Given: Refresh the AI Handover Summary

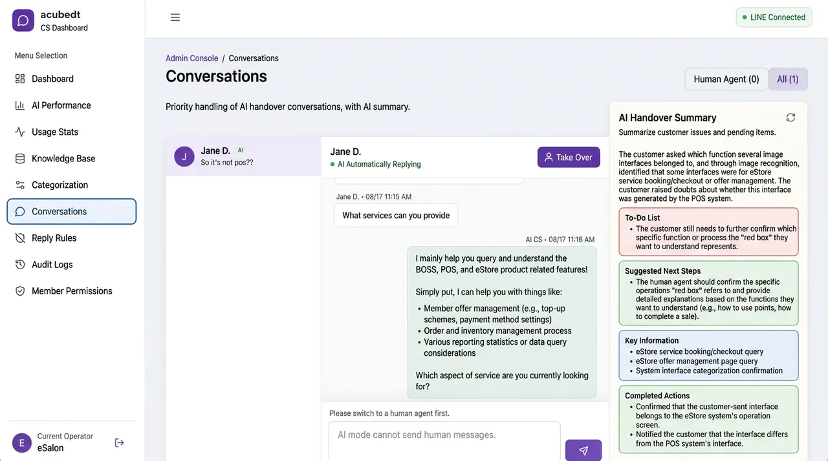Looking at the screenshot, I should [790, 118].
